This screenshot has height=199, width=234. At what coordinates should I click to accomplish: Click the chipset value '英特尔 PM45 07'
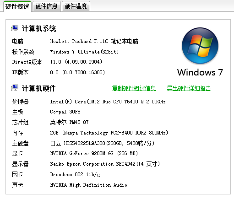[69, 122]
